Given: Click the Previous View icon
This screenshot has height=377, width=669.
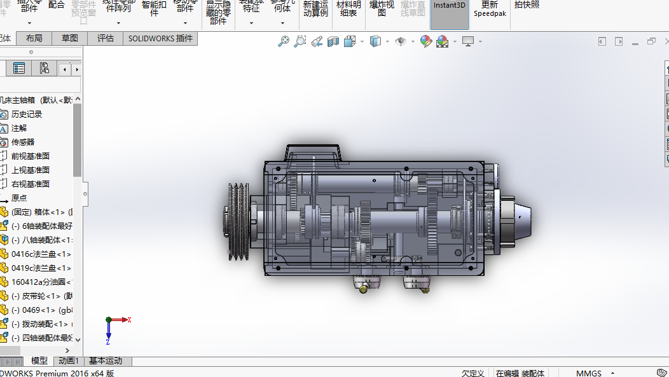Looking at the screenshot, I should 317,41.
